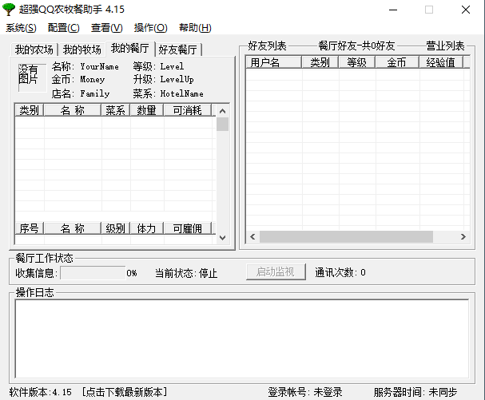
Task: Click the 体力 column header
Action: (146, 229)
